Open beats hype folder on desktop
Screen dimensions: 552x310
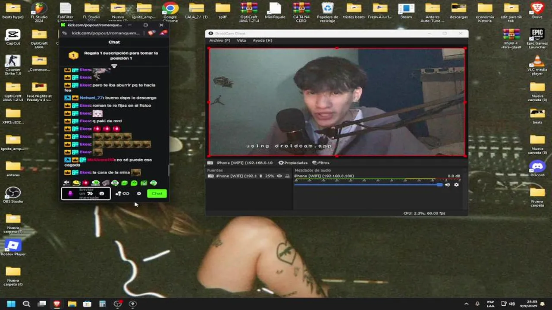click(x=13, y=11)
